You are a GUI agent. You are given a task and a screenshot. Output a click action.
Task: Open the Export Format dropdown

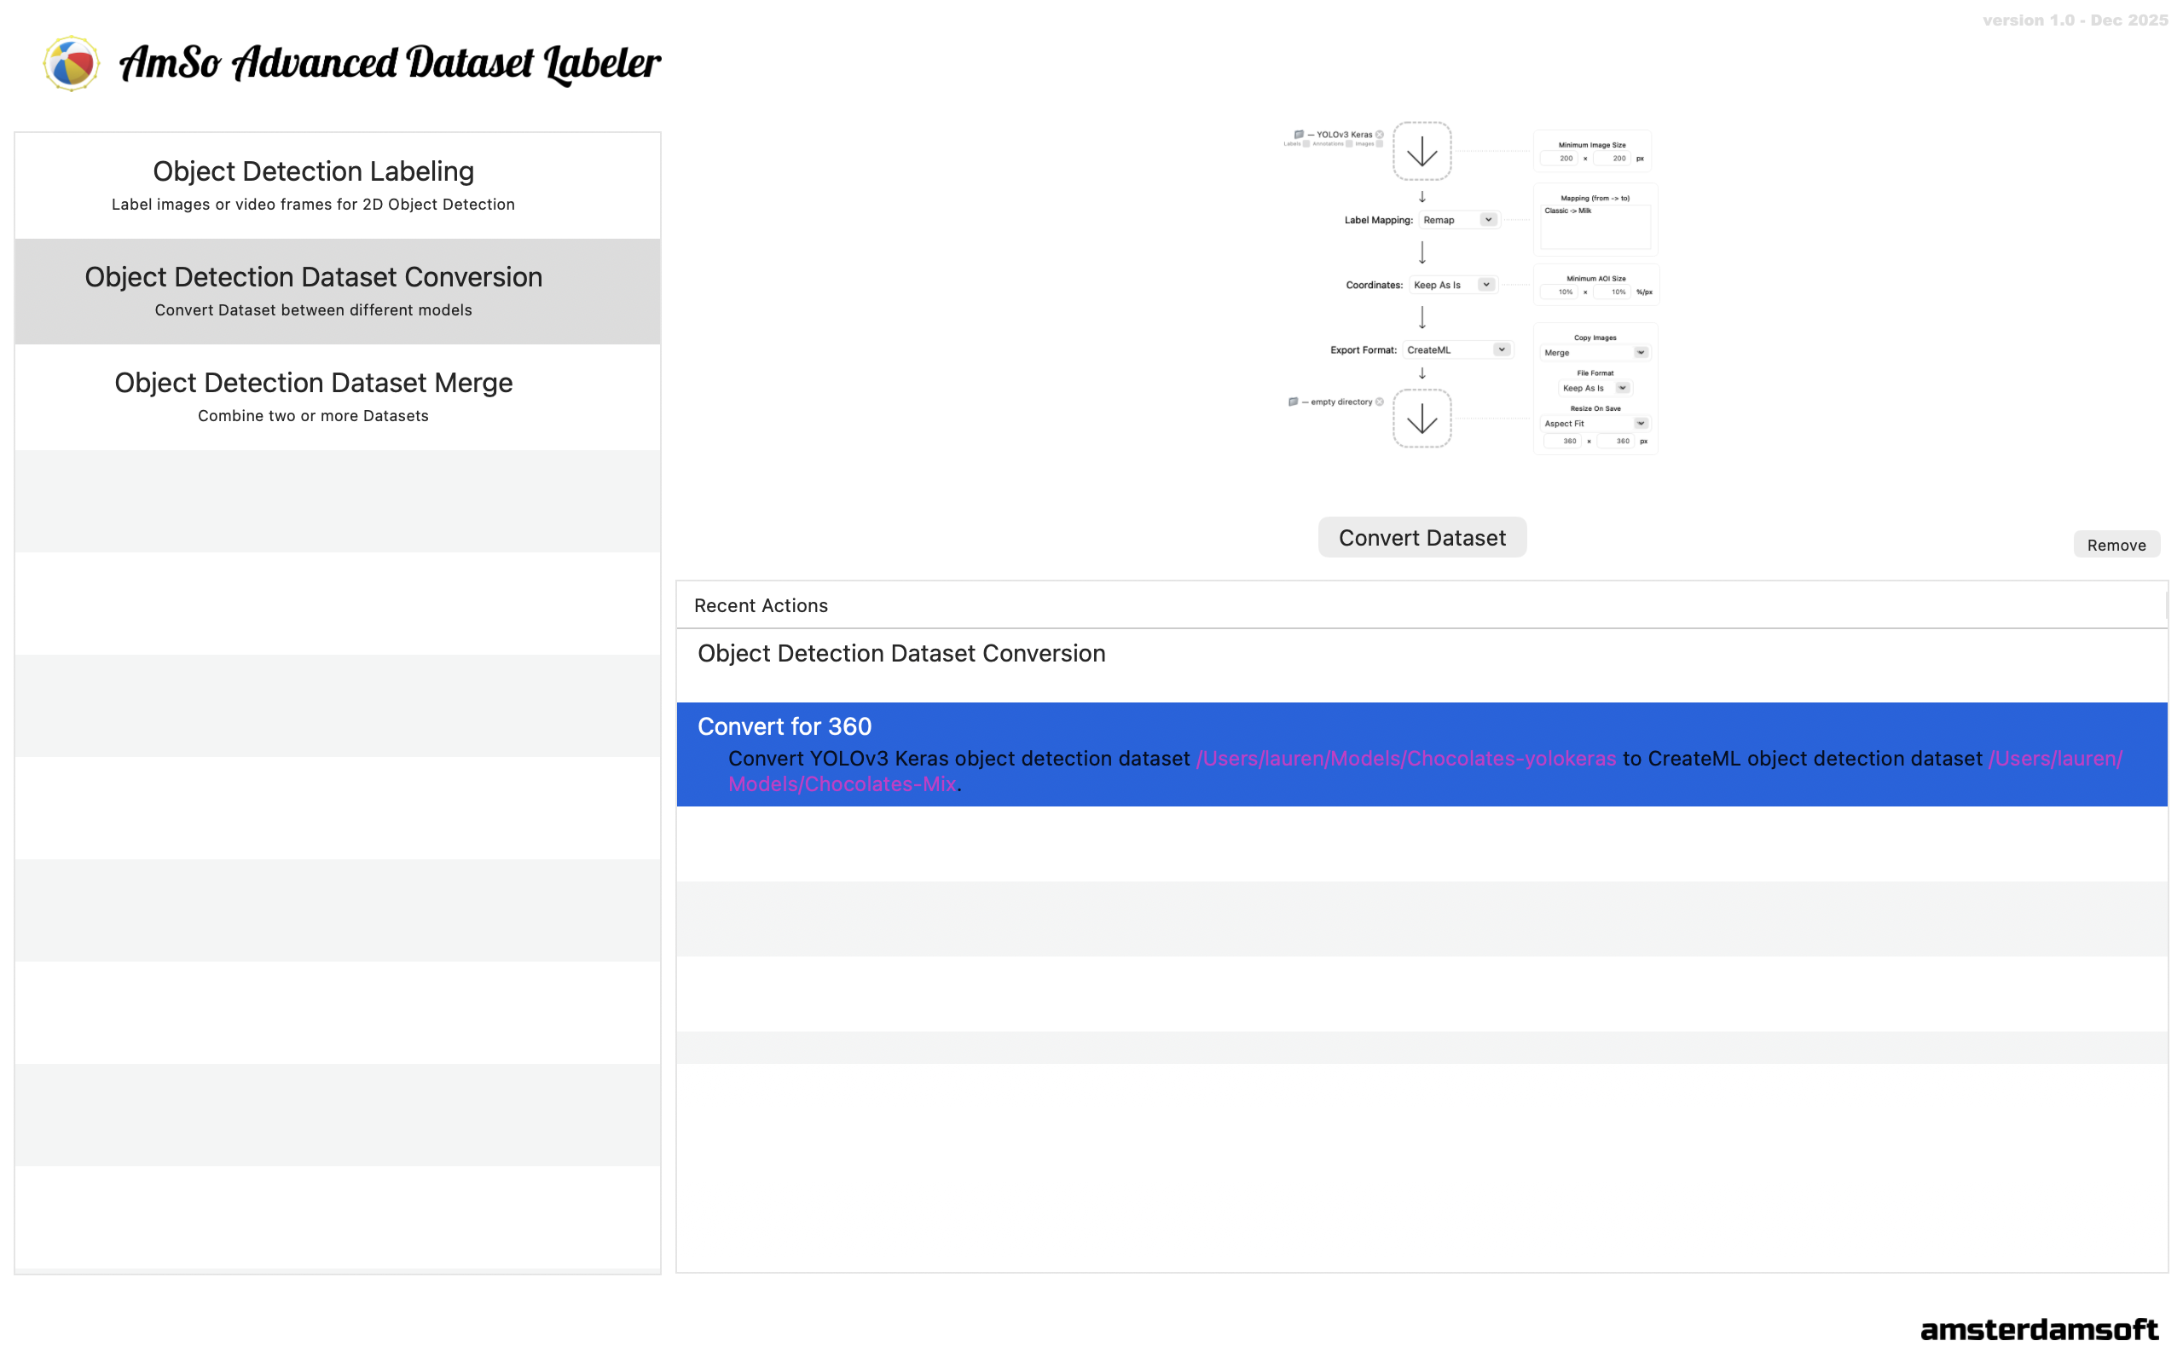(x=1456, y=350)
